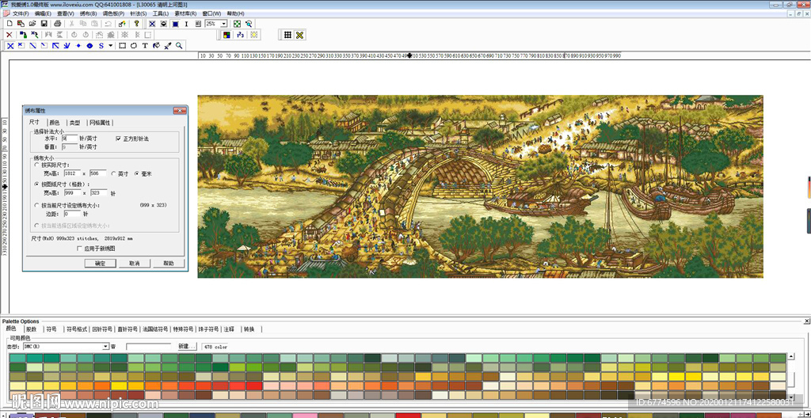Click the 新建... button in palette
Viewport: 811px width, 418px height.
point(186,346)
